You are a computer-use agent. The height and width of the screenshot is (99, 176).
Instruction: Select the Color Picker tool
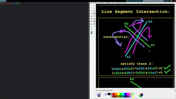pos(94,16)
